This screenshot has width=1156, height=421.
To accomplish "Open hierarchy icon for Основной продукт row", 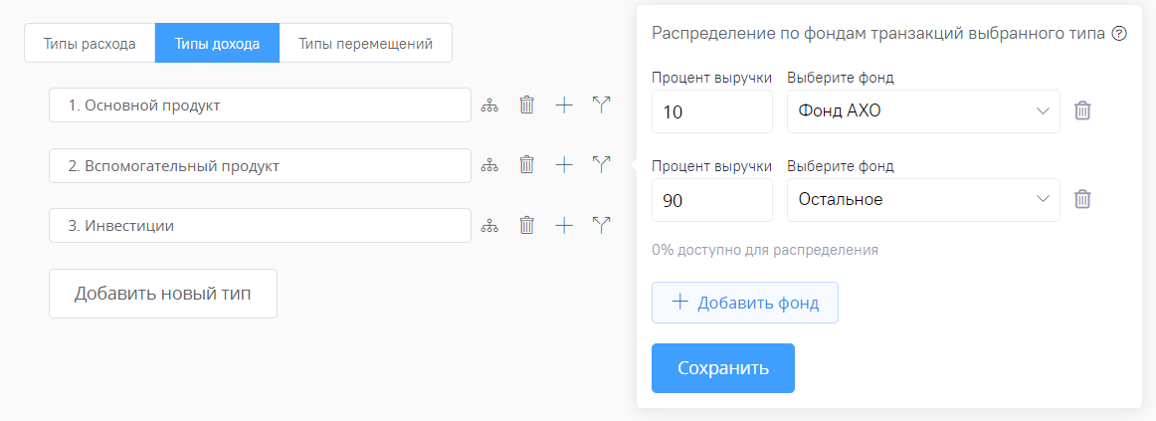I will click(x=489, y=105).
